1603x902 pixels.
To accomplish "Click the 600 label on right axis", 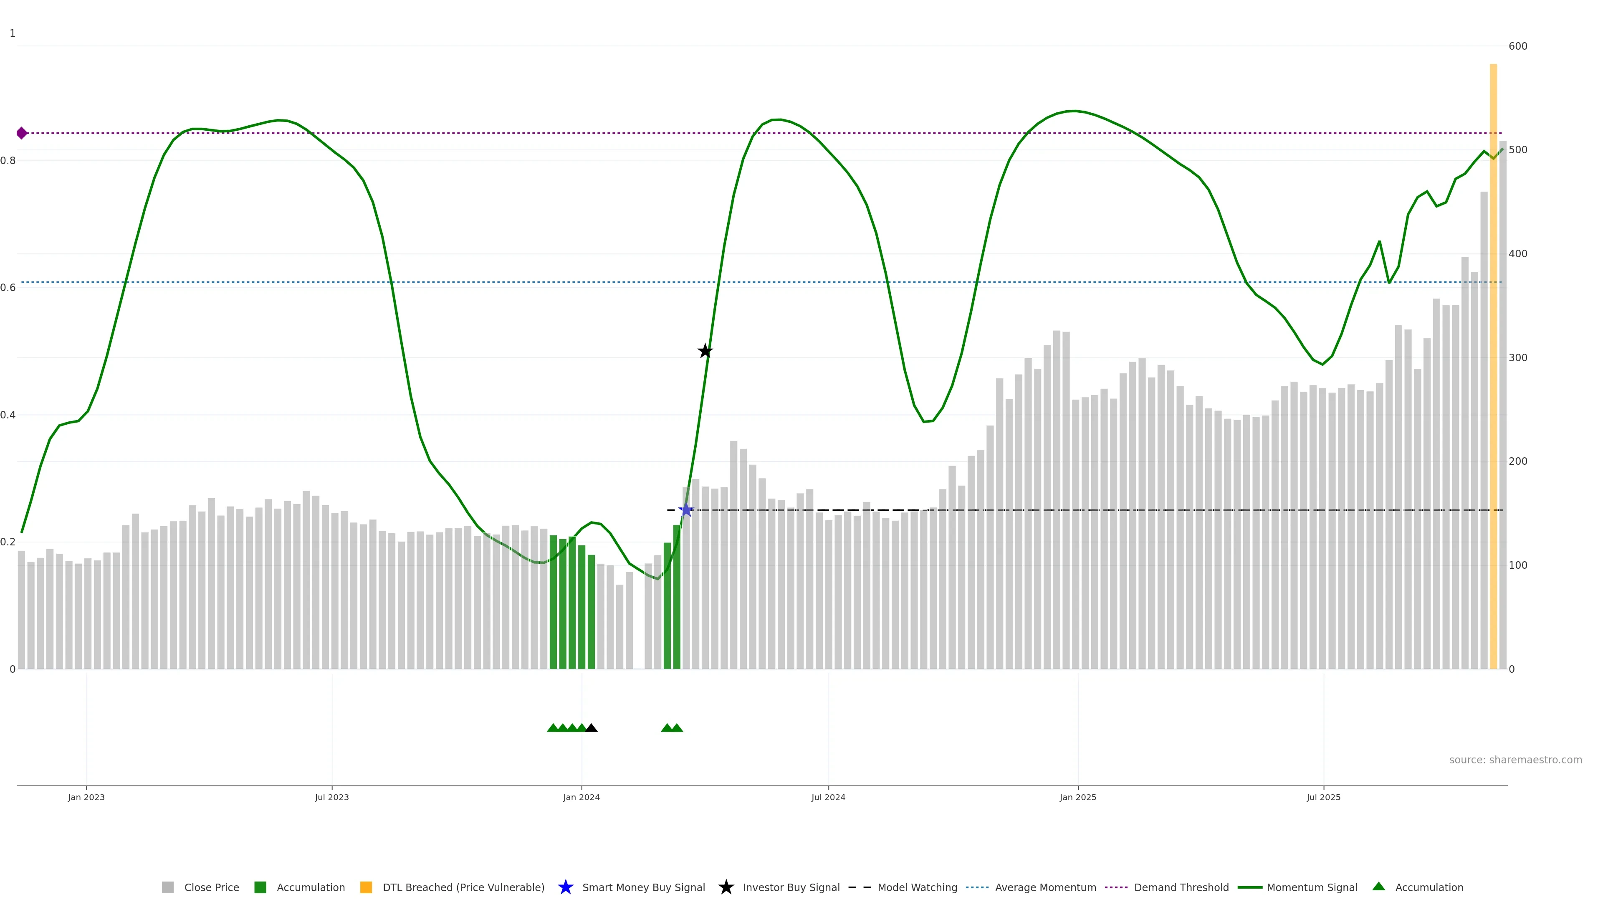I will coord(1518,46).
